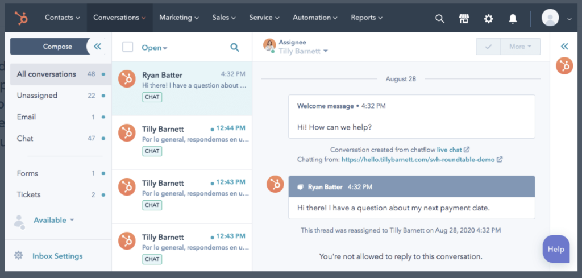Select the Forms view

click(61, 173)
